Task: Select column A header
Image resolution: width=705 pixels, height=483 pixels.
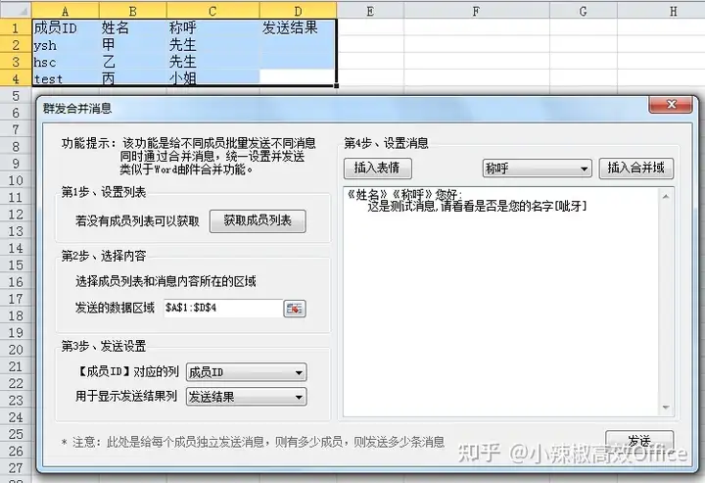Action: point(66,11)
